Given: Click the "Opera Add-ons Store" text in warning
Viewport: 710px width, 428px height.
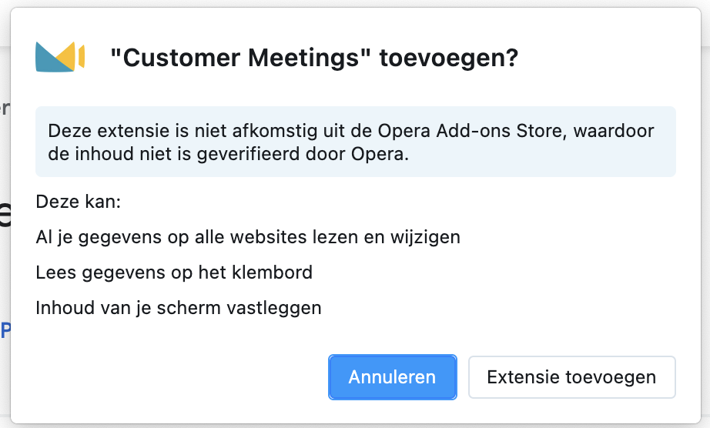Looking at the screenshot, I should click(x=472, y=131).
